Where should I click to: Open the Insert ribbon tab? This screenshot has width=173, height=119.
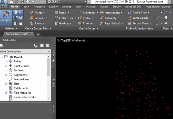[x=26, y=7]
